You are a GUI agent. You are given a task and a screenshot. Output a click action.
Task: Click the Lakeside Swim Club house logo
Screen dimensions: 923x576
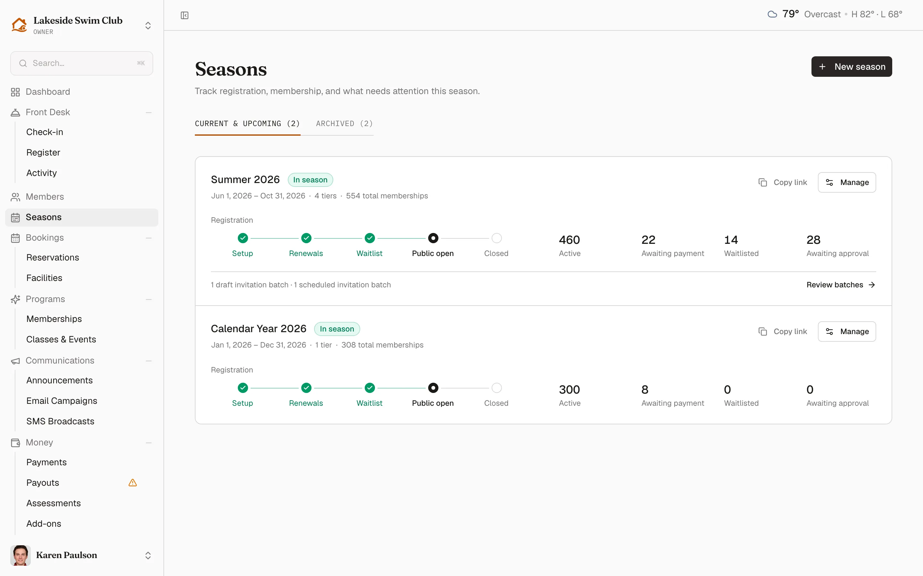click(x=19, y=25)
